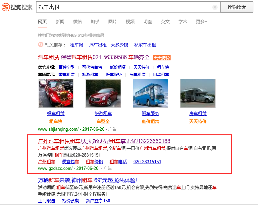
Task: Open the silver RV camper thumbnail
Action: tap(198, 94)
